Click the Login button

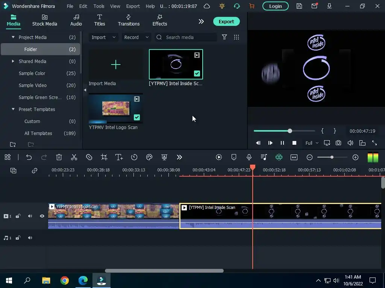[x=275, y=6]
